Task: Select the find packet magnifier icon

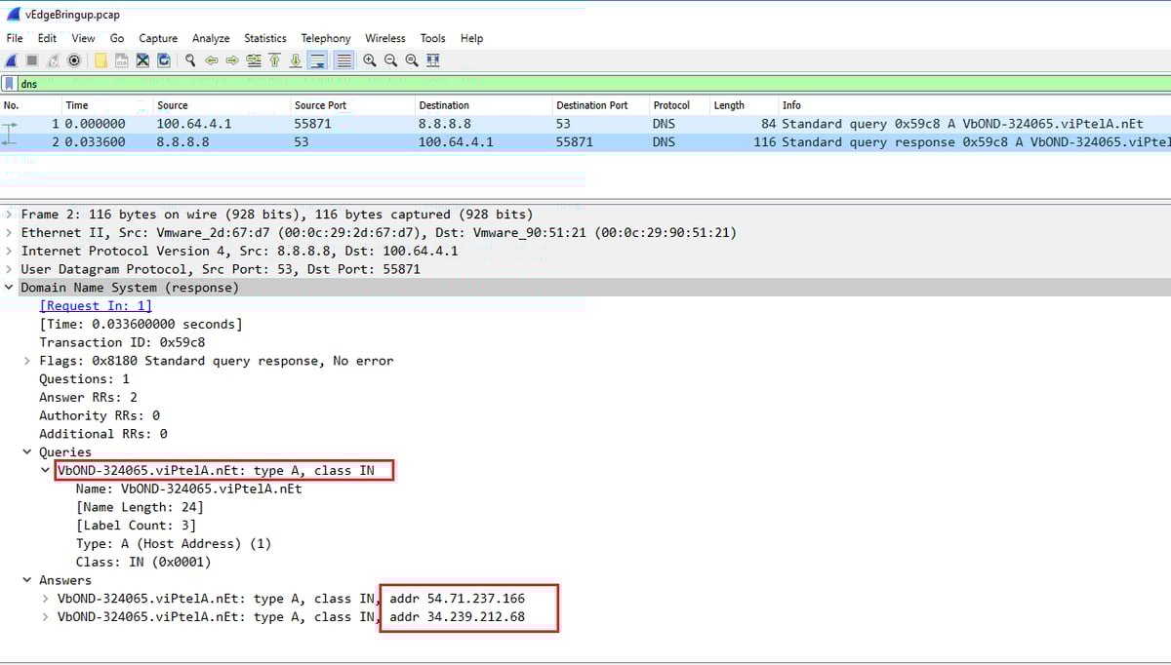Action: click(189, 60)
